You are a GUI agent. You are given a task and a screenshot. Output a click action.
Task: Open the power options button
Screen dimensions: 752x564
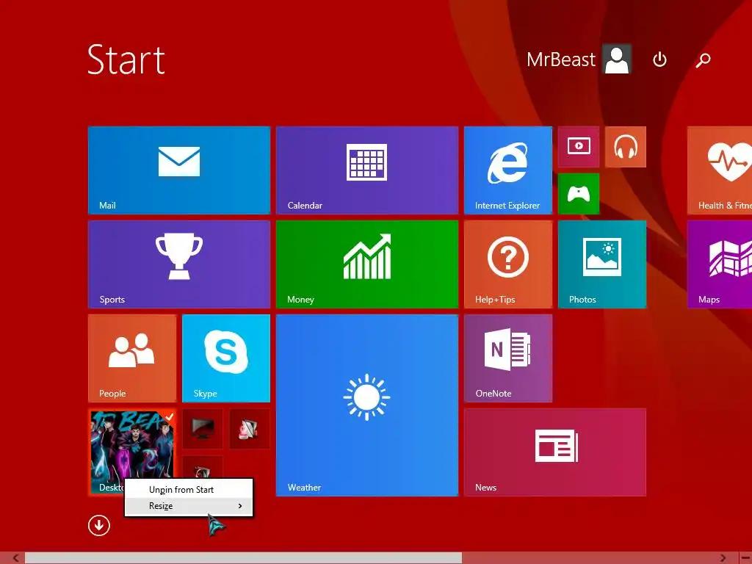660,59
